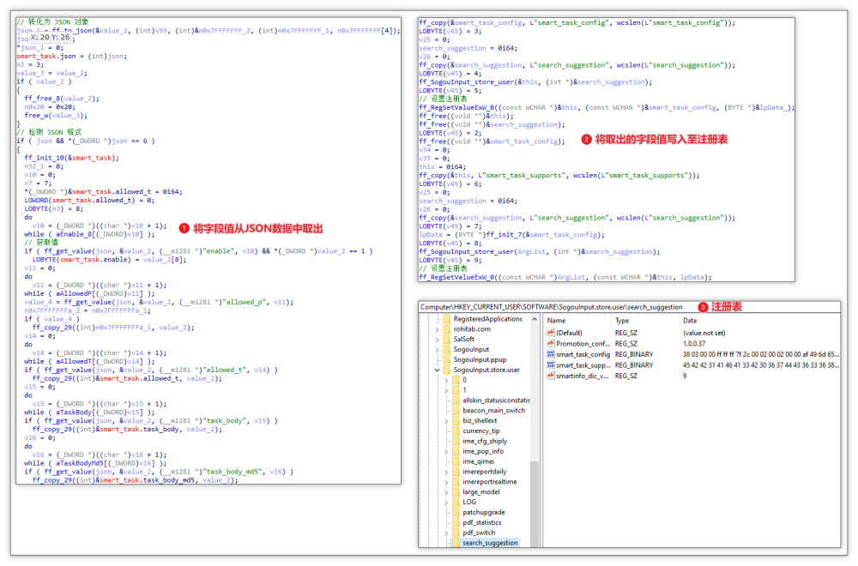
Task: Click the SogouInput.ppup folder icon
Action: tap(446, 359)
